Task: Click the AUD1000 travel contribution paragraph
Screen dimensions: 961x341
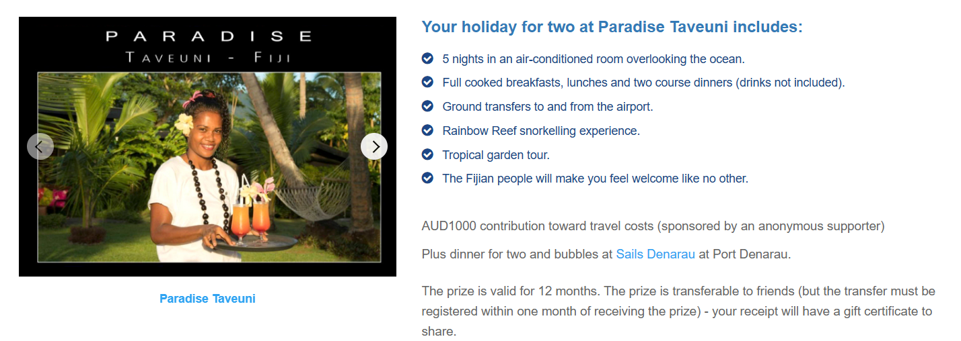Action: coord(653,226)
